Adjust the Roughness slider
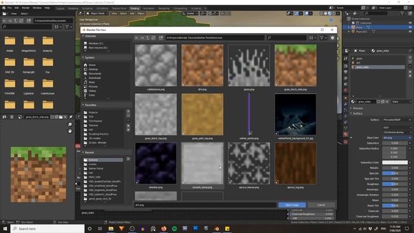Screen dimensions: 414x233 point(395,184)
